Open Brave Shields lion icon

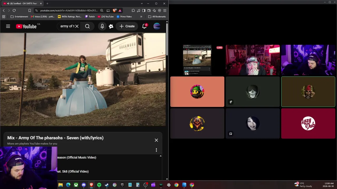click(114, 10)
